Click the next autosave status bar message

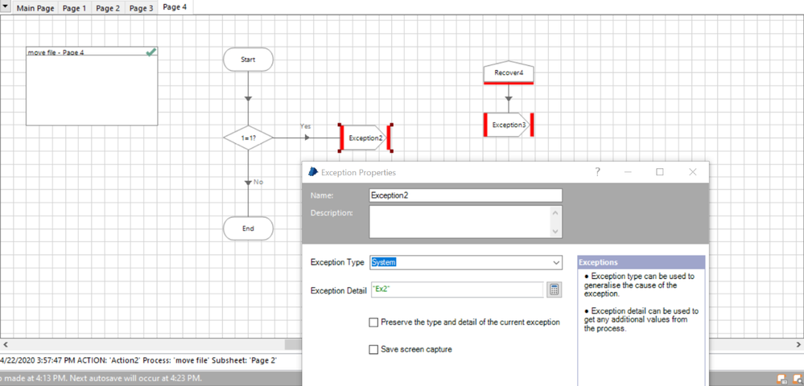(x=101, y=379)
